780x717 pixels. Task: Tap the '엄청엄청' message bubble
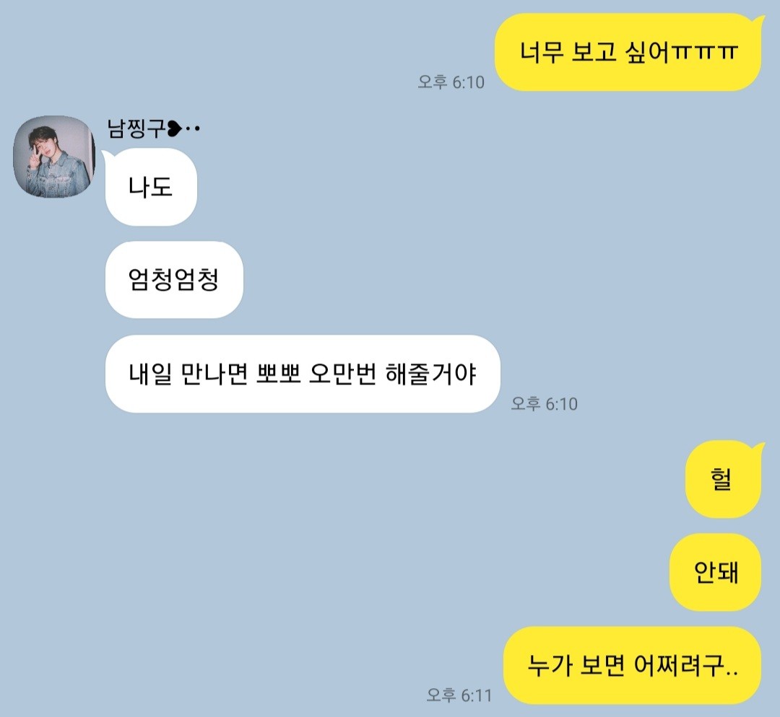[174, 280]
